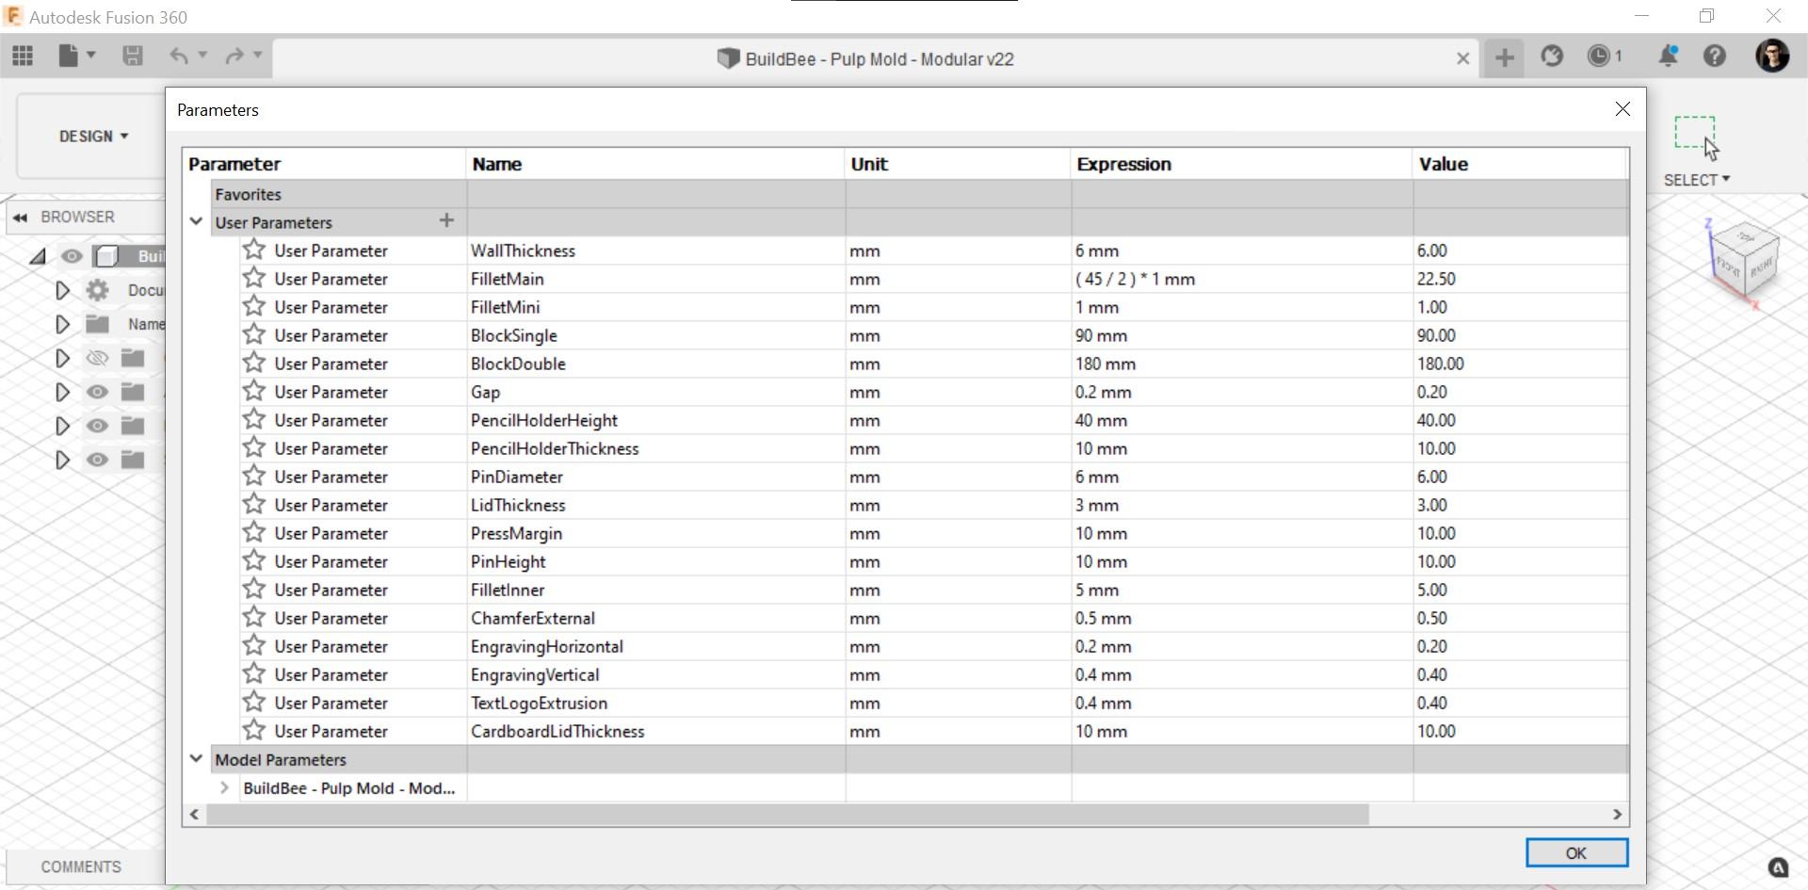Collapse the Browser panel with double arrows
The width and height of the screenshot is (1808, 890).
click(21, 218)
